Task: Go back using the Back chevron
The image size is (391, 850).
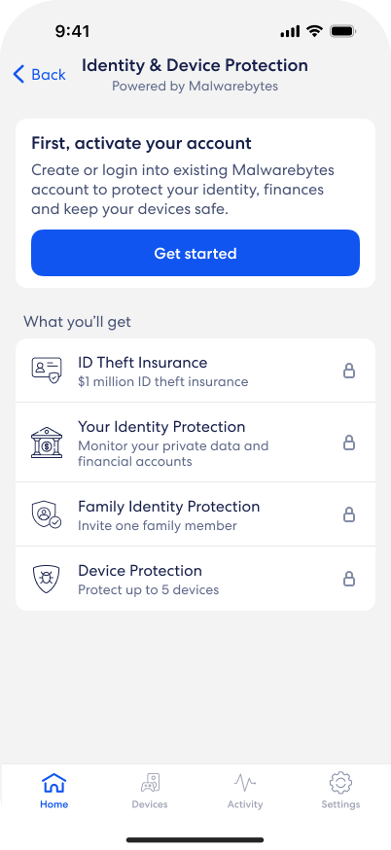Action: [19, 74]
